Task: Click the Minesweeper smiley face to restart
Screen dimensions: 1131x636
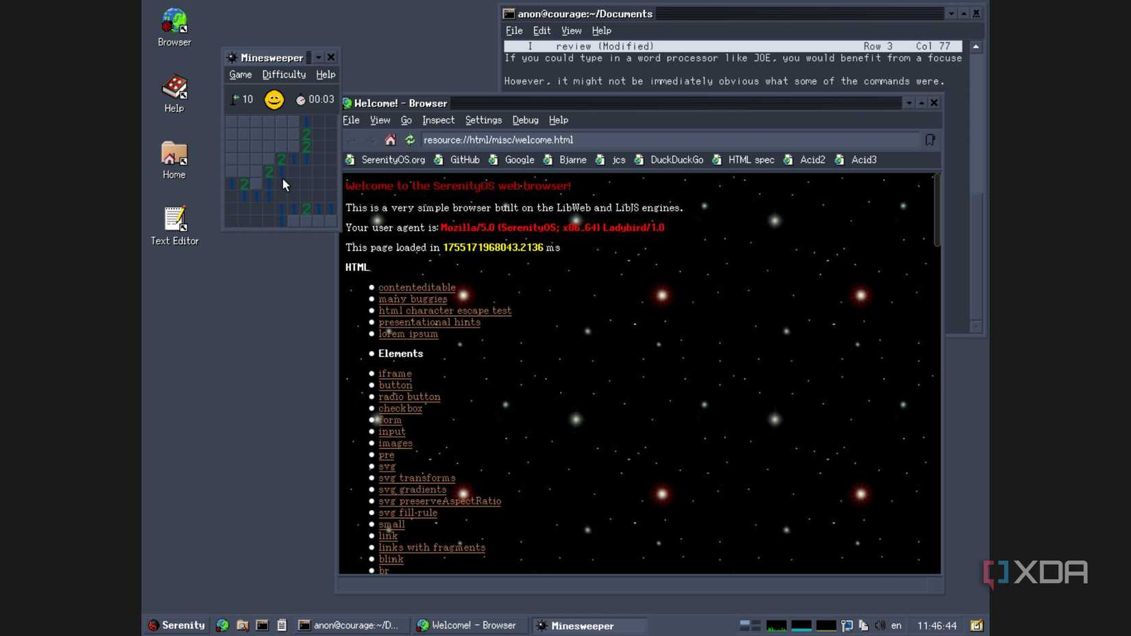Action: pos(274,100)
